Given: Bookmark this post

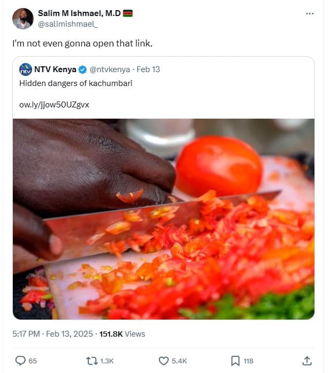Looking at the screenshot, I should click(235, 361).
